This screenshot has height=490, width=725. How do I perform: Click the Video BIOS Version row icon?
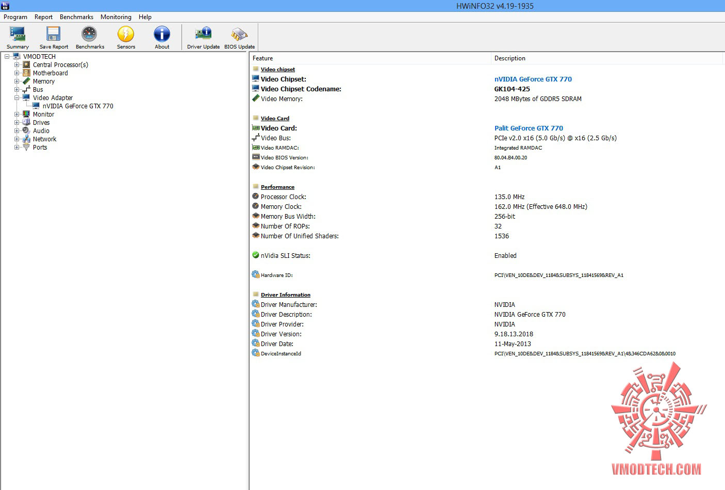255,157
